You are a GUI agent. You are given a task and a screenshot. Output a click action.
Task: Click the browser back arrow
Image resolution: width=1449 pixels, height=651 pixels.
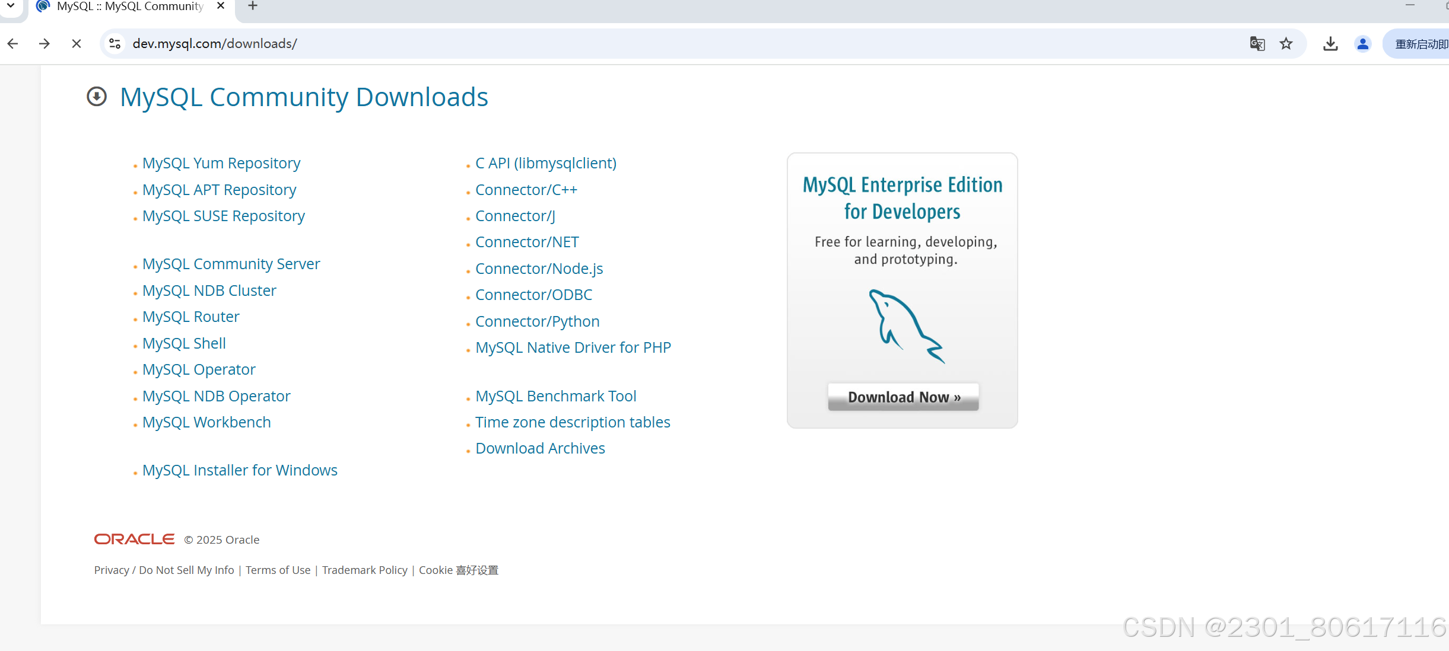13,43
